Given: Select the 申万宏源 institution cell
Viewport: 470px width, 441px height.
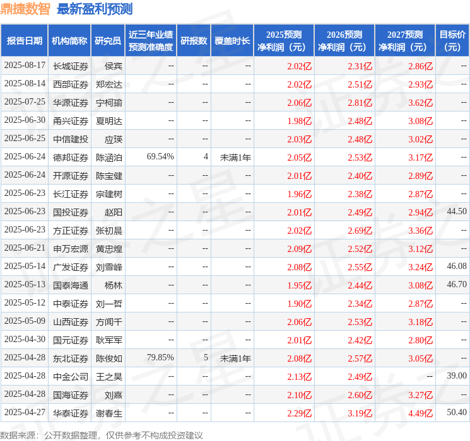Looking at the screenshot, I should click(x=71, y=249).
